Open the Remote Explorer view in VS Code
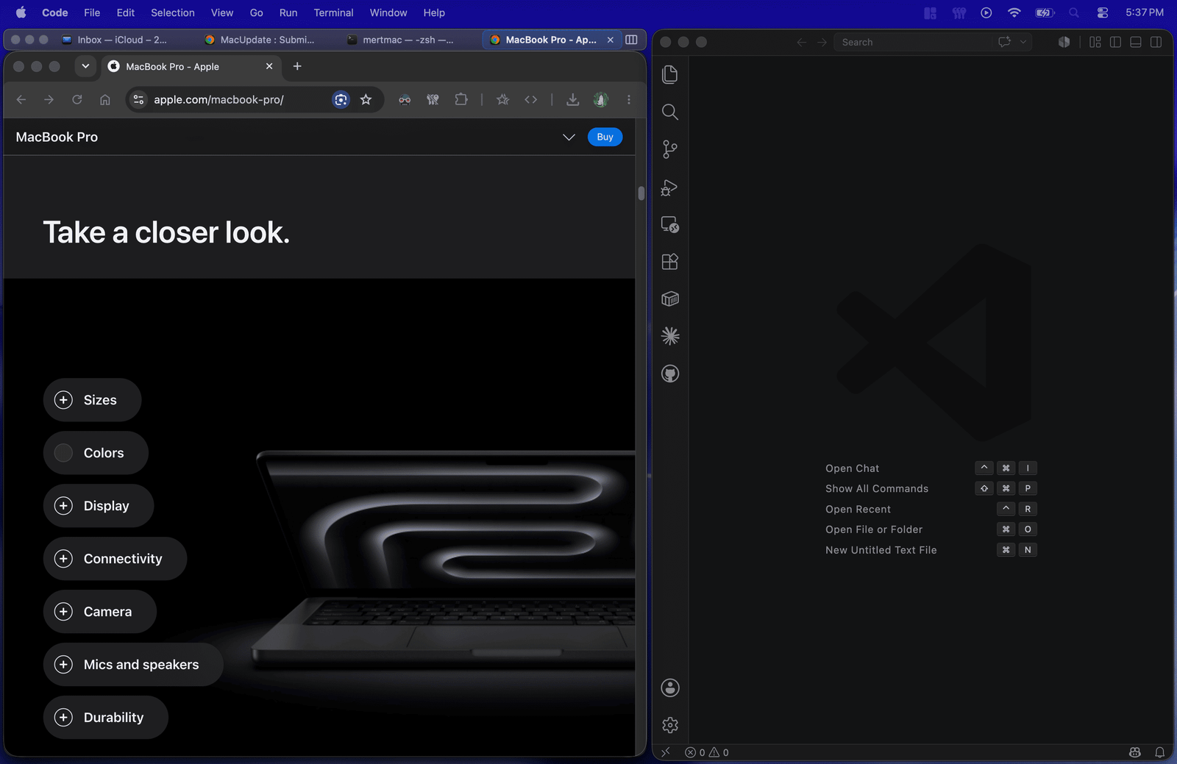This screenshot has width=1177, height=764. (x=669, y=224)
